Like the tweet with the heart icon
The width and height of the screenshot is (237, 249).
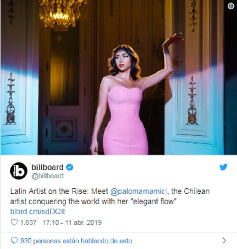click(14, 222)
